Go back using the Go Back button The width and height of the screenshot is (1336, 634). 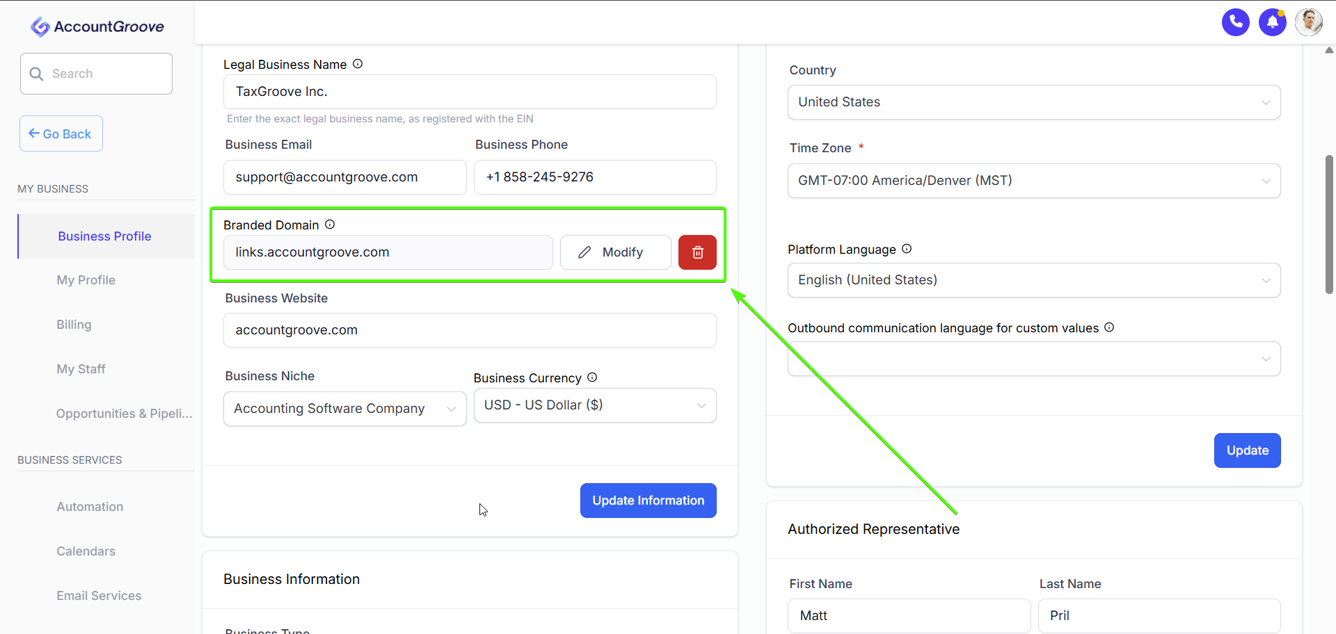[61, 133]
